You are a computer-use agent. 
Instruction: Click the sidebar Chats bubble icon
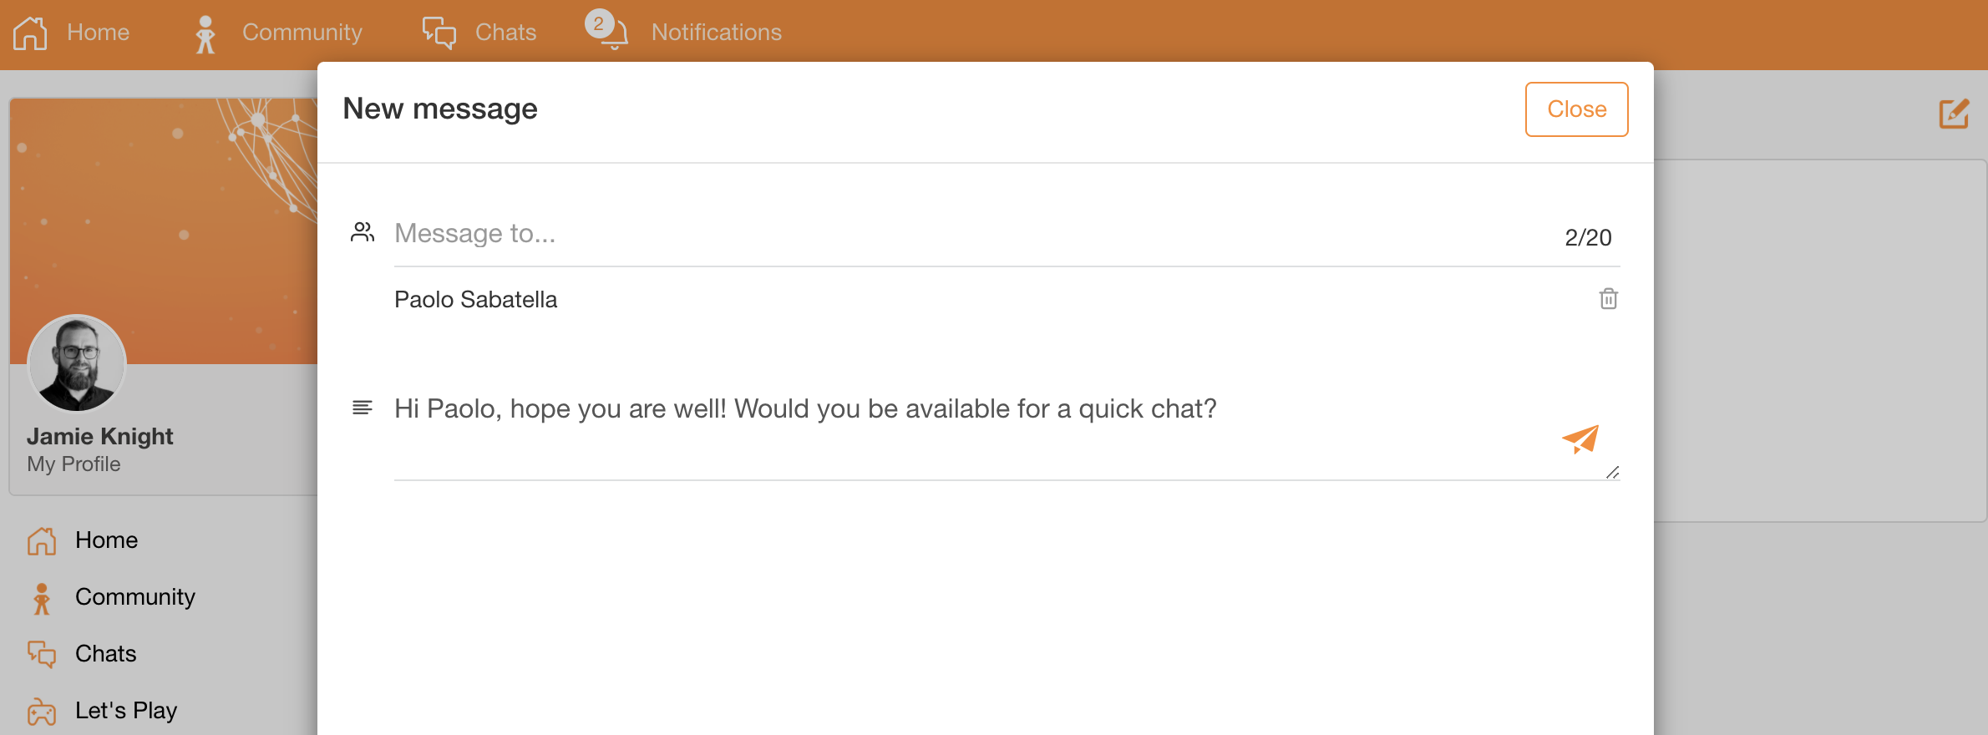click(42, 654)
